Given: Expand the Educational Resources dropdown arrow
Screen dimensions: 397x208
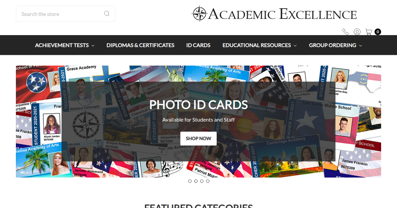Looking at the screenshot, I should [295, 45].
